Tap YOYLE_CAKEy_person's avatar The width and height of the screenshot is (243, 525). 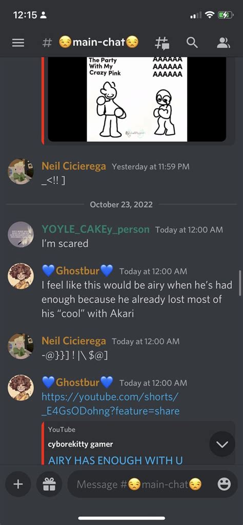21,235
